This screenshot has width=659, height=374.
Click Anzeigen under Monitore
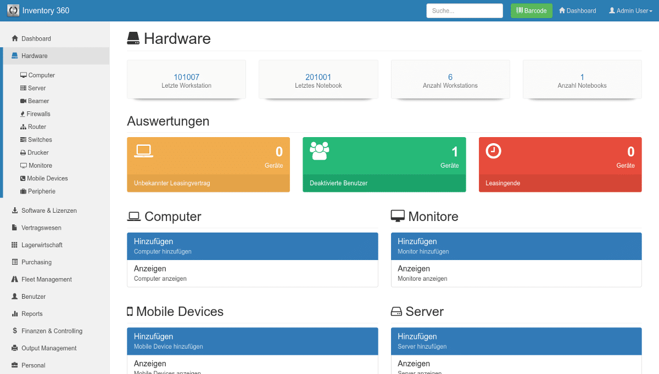516,273
